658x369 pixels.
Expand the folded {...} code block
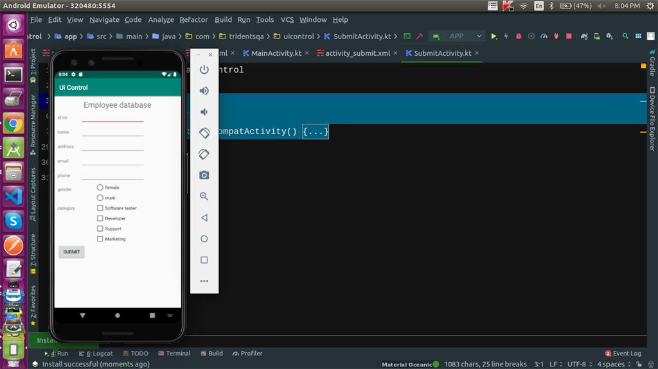point(315,132)
